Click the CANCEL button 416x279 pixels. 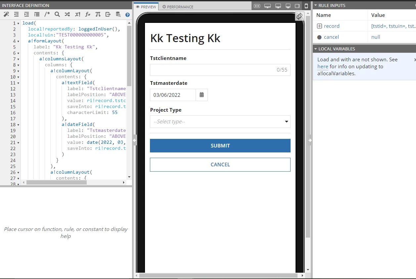pos(220,165)
